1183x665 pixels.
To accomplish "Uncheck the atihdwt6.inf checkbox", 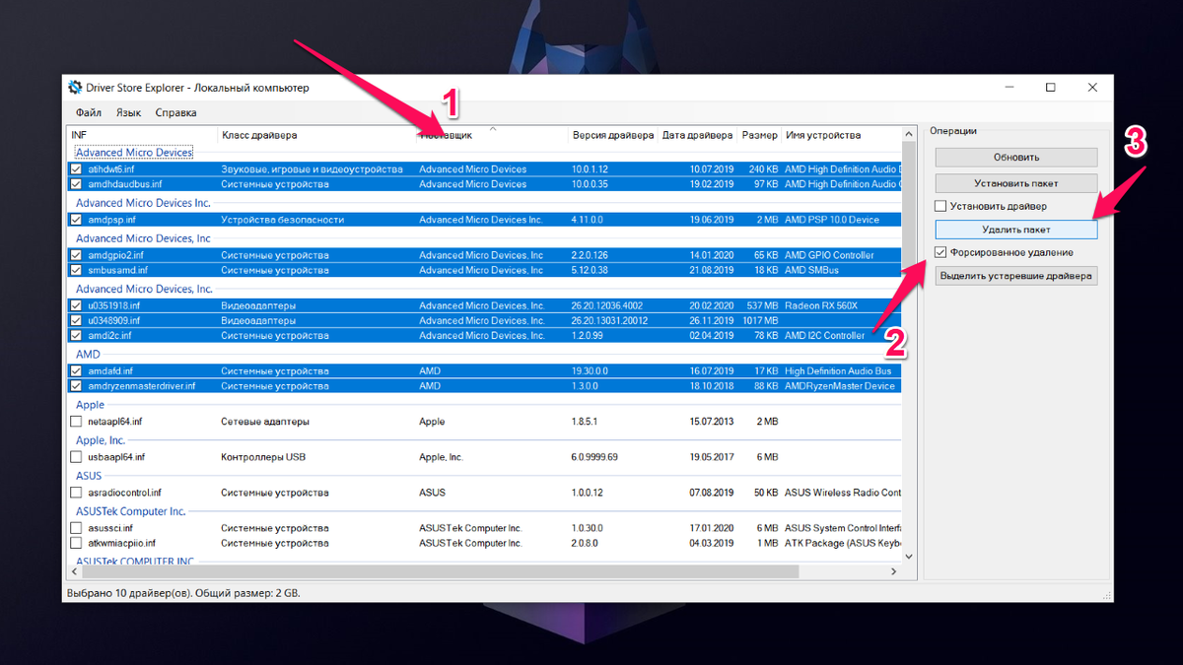I will [77, 169].
